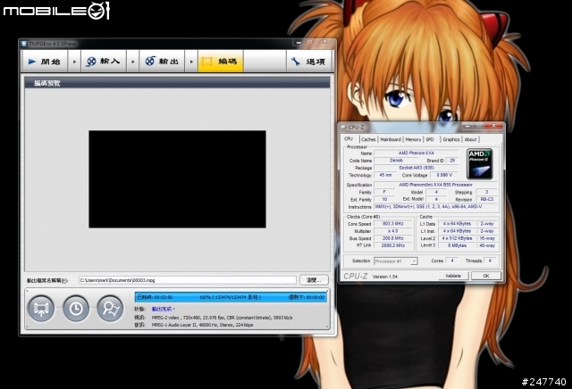Click the '6 MBytes' Level 3 value
This screenshot has height=389, width=572.
pyautogui.click(x=457, y=245)
